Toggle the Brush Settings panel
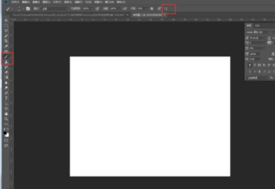The image size is (275, 189). click(x=28, y=8)
